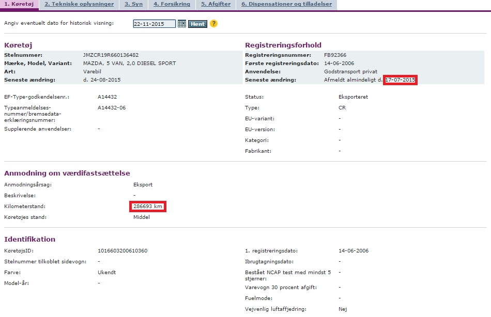Open the 3. Syn tab
This screenshot has height=317, width=491.
point(134,4)
